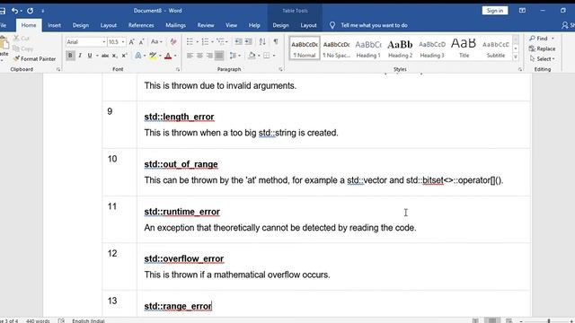Click the Share person icon
Image resolution: width=575 pixels, height=323 pixels.
[565, 25]
